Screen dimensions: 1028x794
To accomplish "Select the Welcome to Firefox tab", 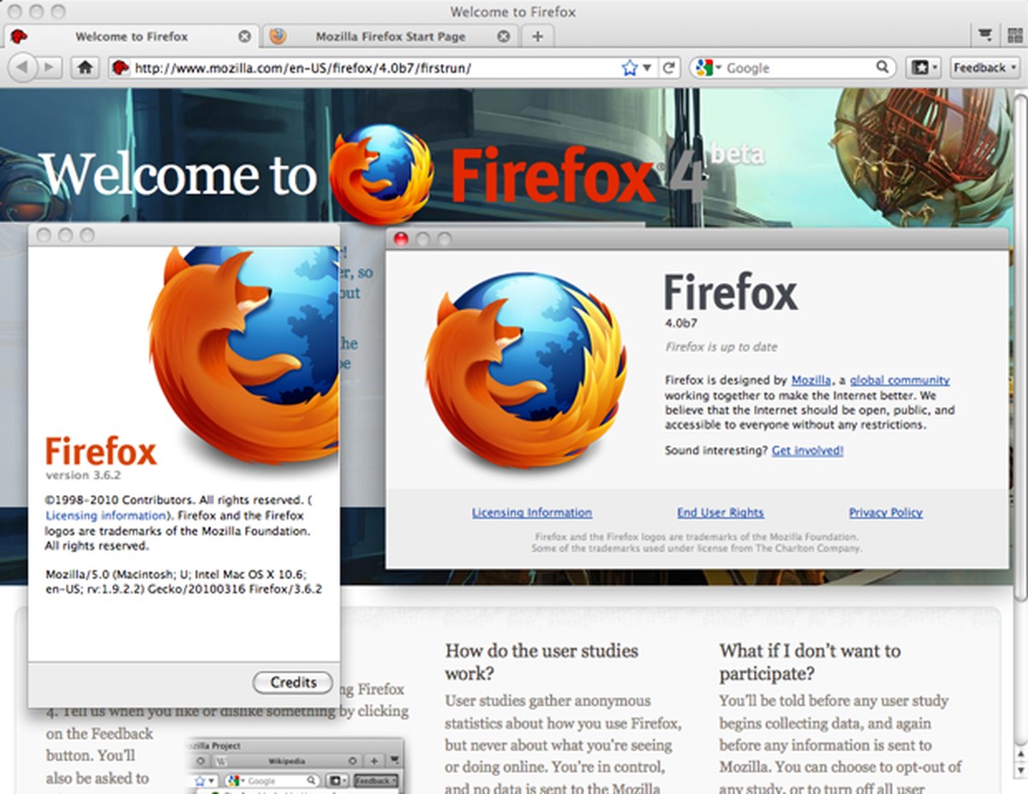I will coord(133,36).
